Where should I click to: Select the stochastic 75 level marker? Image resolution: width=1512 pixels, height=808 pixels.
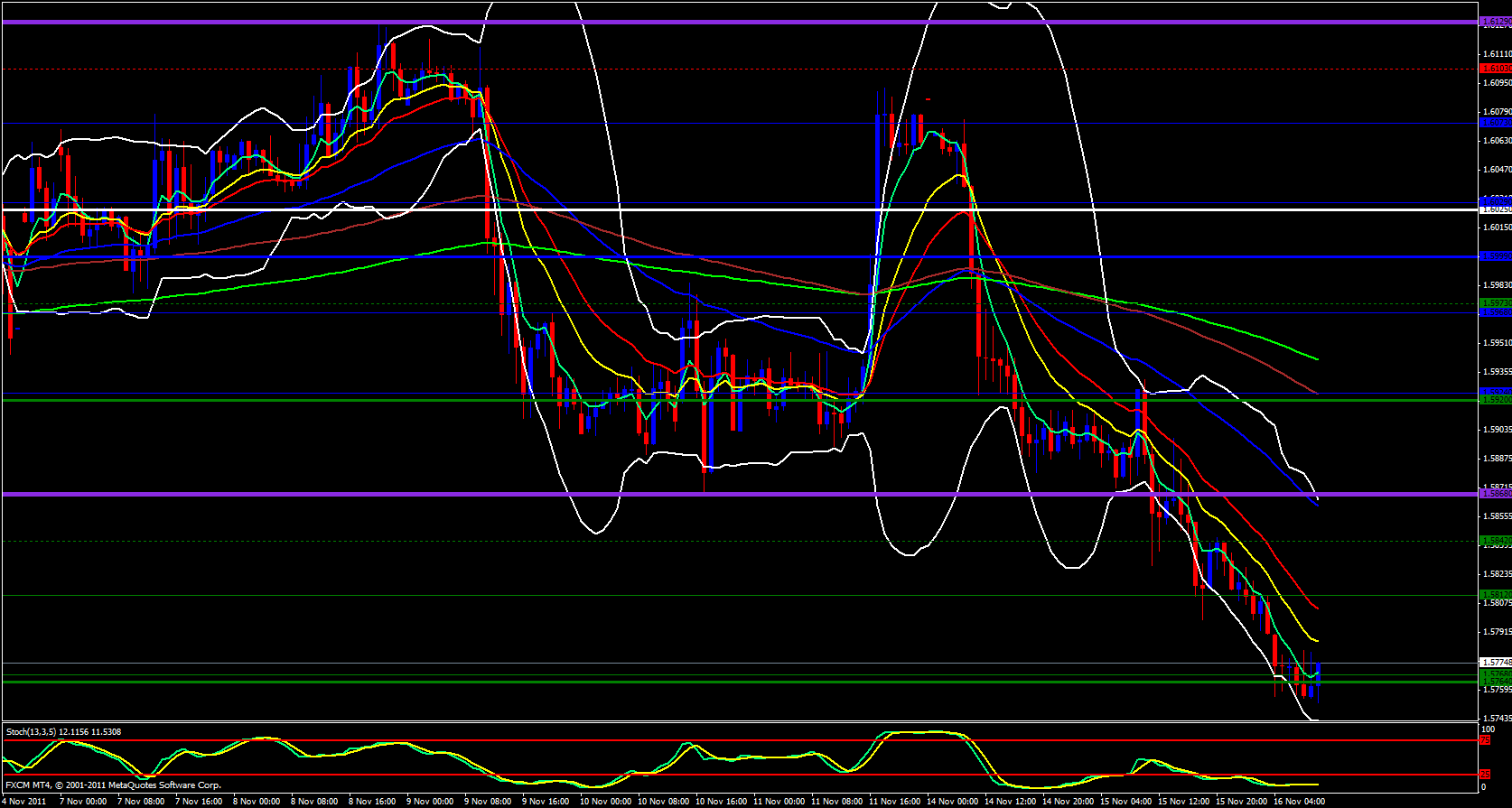coord(1486,740)
